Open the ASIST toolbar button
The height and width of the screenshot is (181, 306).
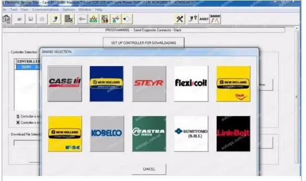(x=204, y=19)
